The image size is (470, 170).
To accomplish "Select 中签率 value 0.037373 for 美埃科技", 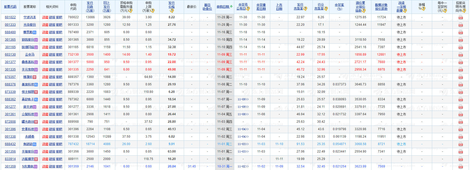I will click(339, 84).
